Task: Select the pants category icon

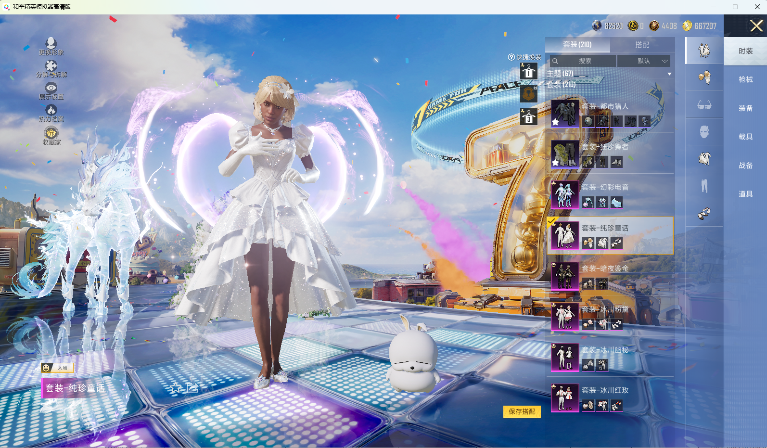Action: (x=704, y=186)
